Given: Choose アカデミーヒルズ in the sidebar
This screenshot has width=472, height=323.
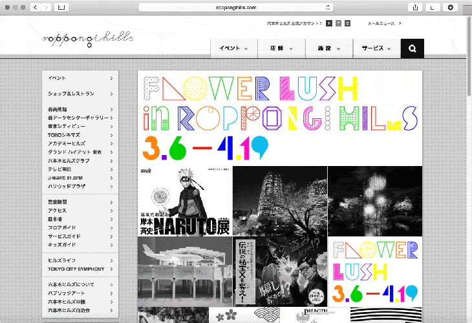Looking at the screenshot, I should tap(80, 143).
